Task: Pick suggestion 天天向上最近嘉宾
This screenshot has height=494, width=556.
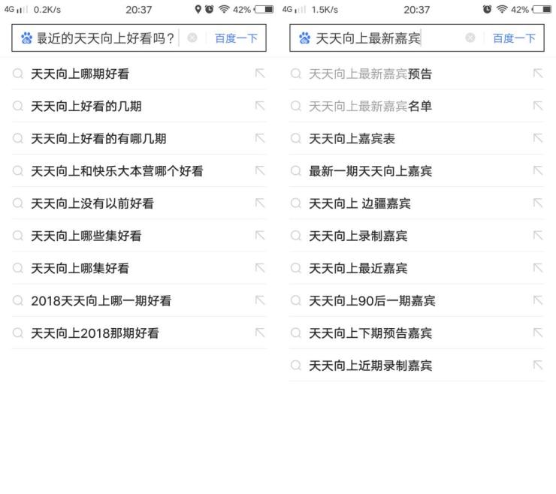Action: (417, 268)
